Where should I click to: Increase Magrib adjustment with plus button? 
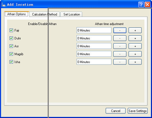point(135,54)
